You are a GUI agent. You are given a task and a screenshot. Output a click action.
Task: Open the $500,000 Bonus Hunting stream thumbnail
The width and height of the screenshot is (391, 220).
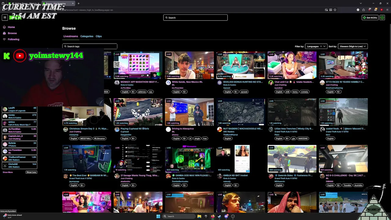(241, 65)
